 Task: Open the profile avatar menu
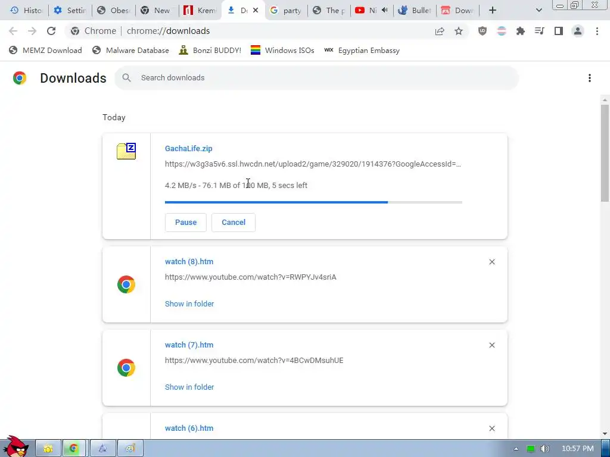tap(578, 31)
